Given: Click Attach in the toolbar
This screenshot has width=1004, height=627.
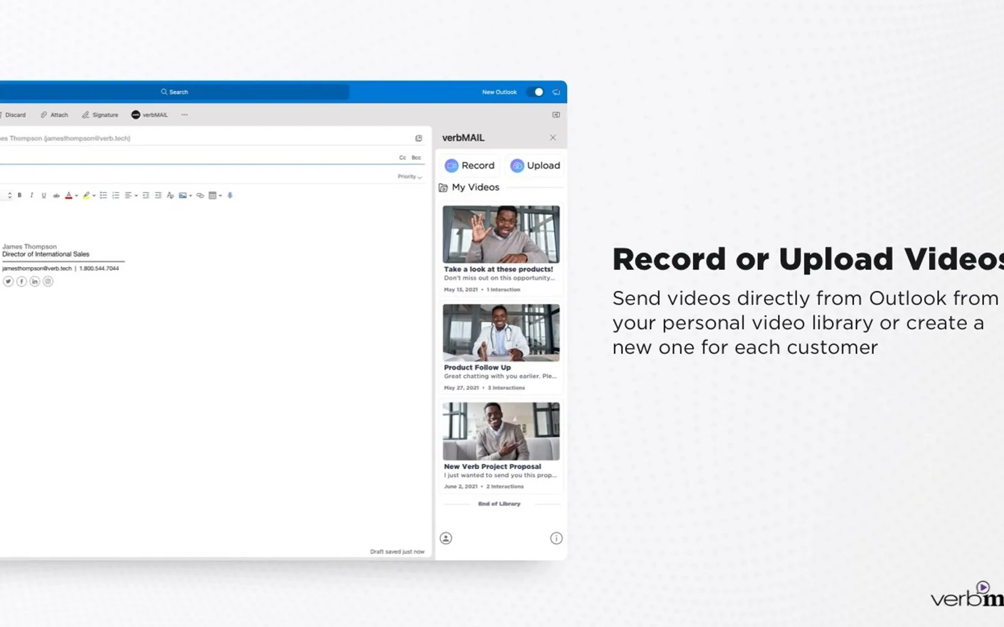Looking at the screenshot, I should pos(54,115).
